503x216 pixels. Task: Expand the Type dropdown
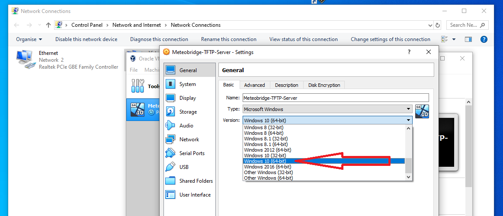coord(408,109)
